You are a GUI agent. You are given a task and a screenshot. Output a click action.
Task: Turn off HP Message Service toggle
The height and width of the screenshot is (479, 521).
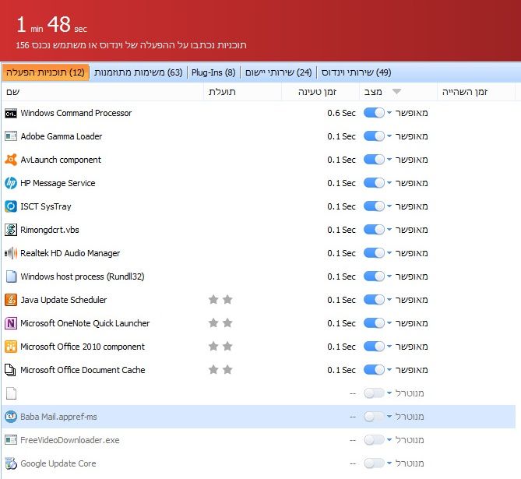[x=374, y=183]
